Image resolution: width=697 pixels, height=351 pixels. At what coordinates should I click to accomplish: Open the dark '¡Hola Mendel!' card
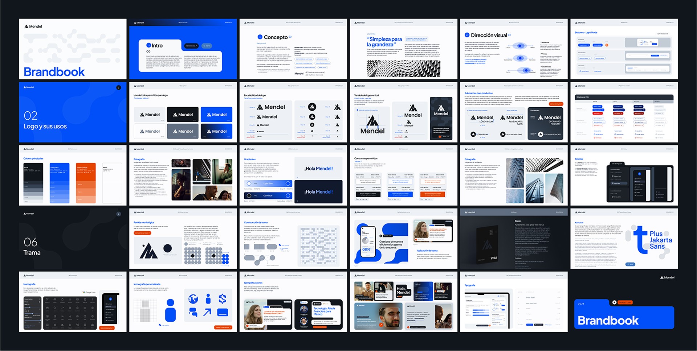pos(318,192)
